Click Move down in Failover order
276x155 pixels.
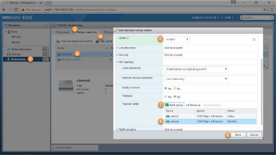212,105
